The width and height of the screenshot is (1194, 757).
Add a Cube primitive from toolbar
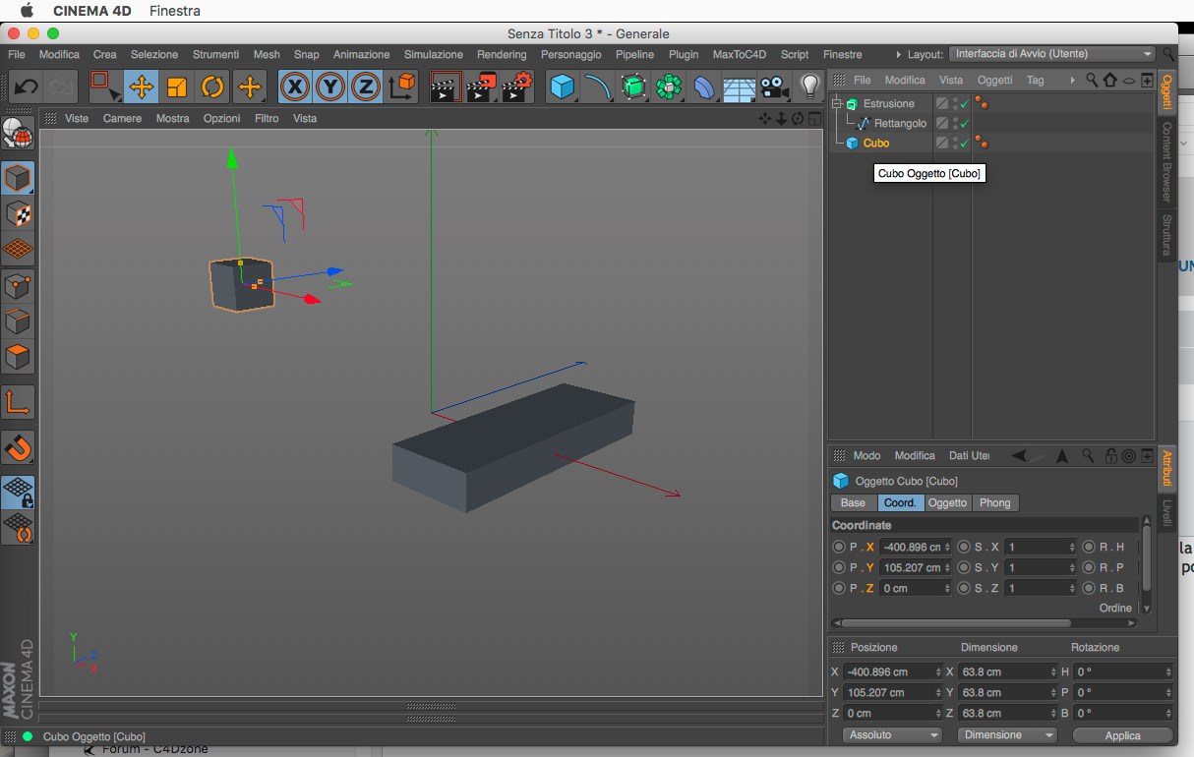click(563, 87)
